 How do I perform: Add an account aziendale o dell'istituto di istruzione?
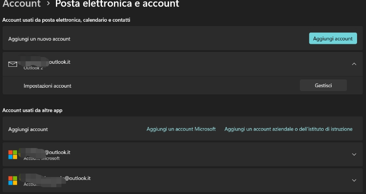[x=288, y=129]
